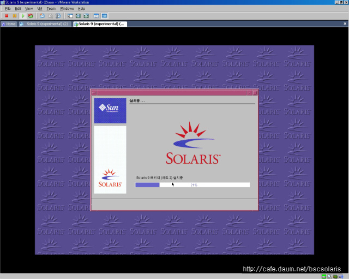Screen dimensions: 349x279
Task: Click the large Solaris logo graphic
Action: click(193, 143)
